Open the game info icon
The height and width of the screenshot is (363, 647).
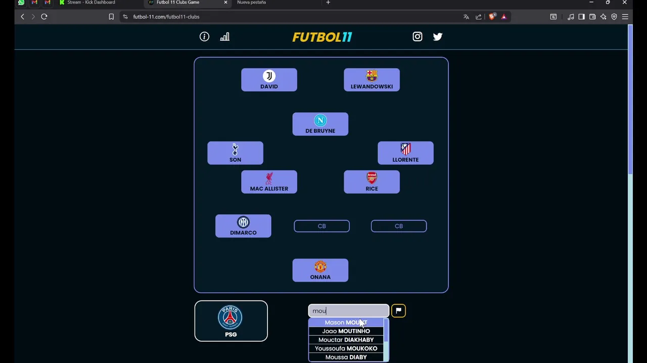tap(204, 37)
